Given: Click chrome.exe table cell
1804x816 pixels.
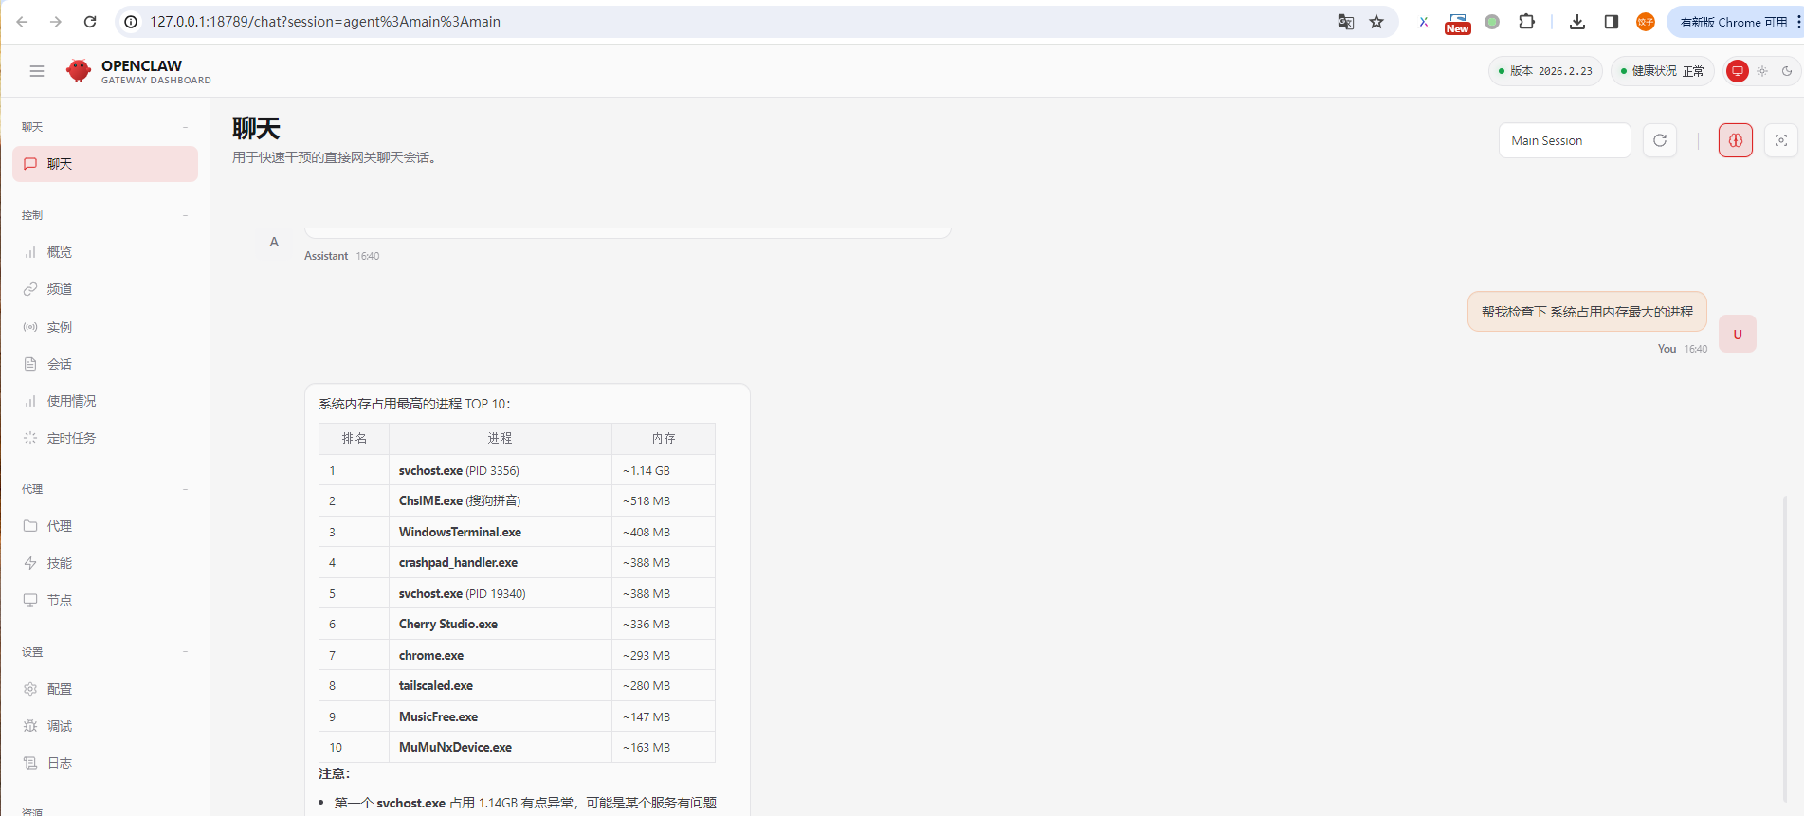Looking at the screenshot, I should coord(500,655).
